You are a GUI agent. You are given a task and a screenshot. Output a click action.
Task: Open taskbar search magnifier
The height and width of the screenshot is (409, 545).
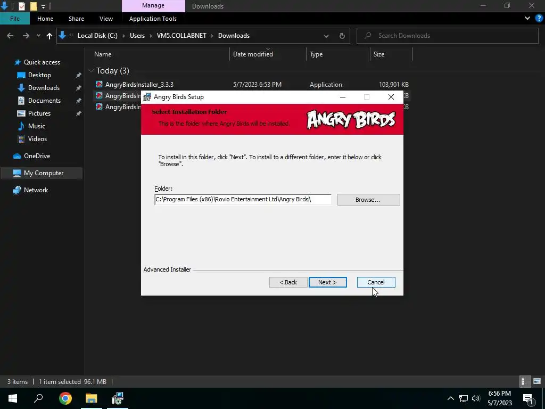click(38, 398)
